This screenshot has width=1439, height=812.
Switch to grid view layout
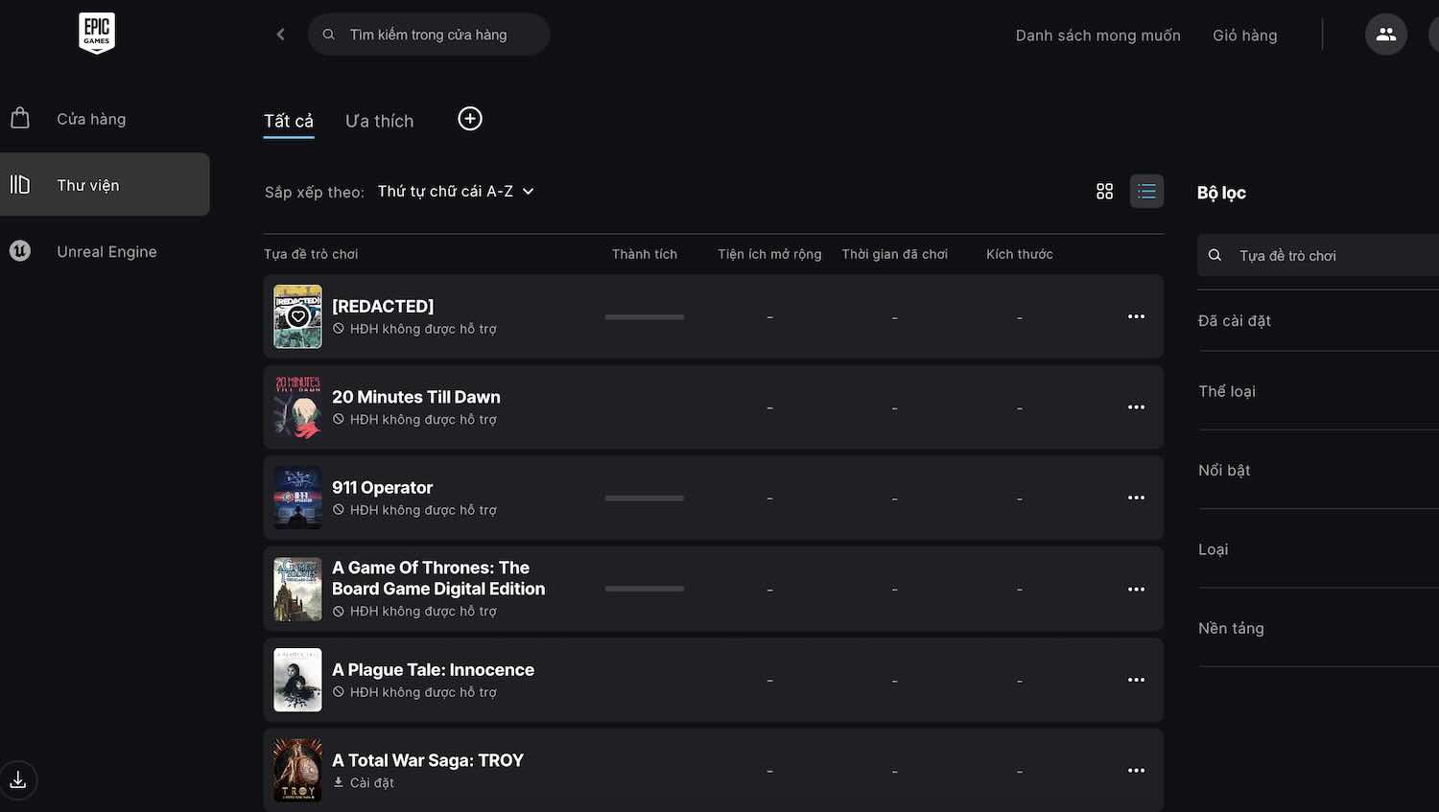pos(1104,192)
